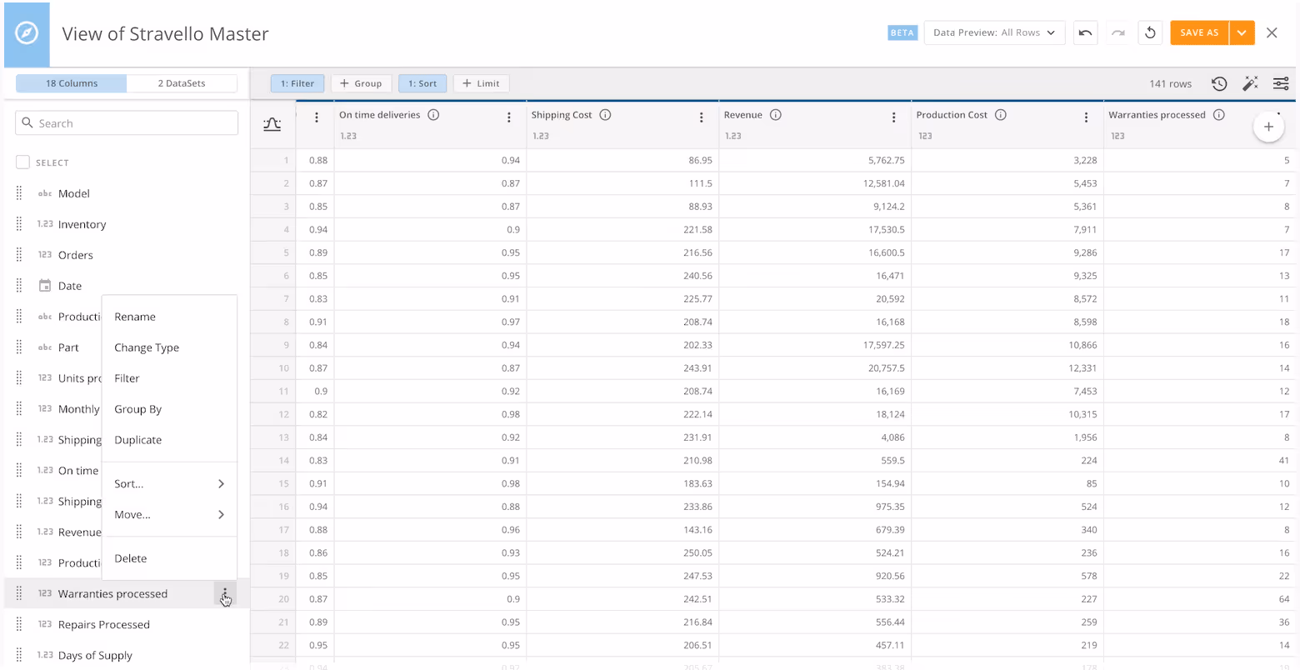Screen dimensions: 1300x670
Task: Click Shipping Cost cell 250.05
Action: 622,552
